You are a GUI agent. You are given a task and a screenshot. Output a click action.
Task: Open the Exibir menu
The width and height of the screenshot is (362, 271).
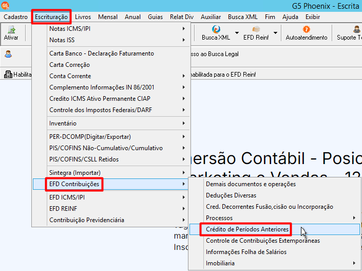pos(313,17)
